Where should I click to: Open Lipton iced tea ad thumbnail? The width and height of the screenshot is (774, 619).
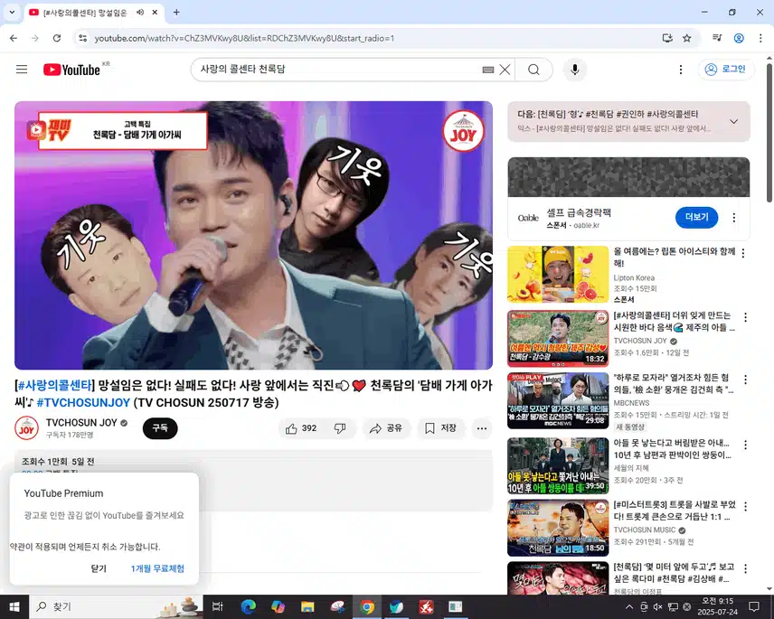[558, 274]
